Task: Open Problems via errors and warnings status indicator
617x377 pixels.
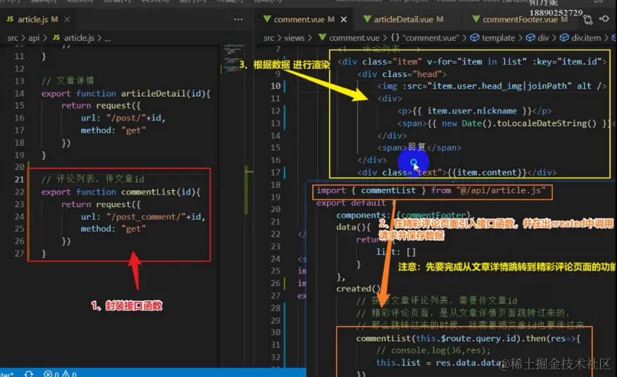Action: click(60, 373)
